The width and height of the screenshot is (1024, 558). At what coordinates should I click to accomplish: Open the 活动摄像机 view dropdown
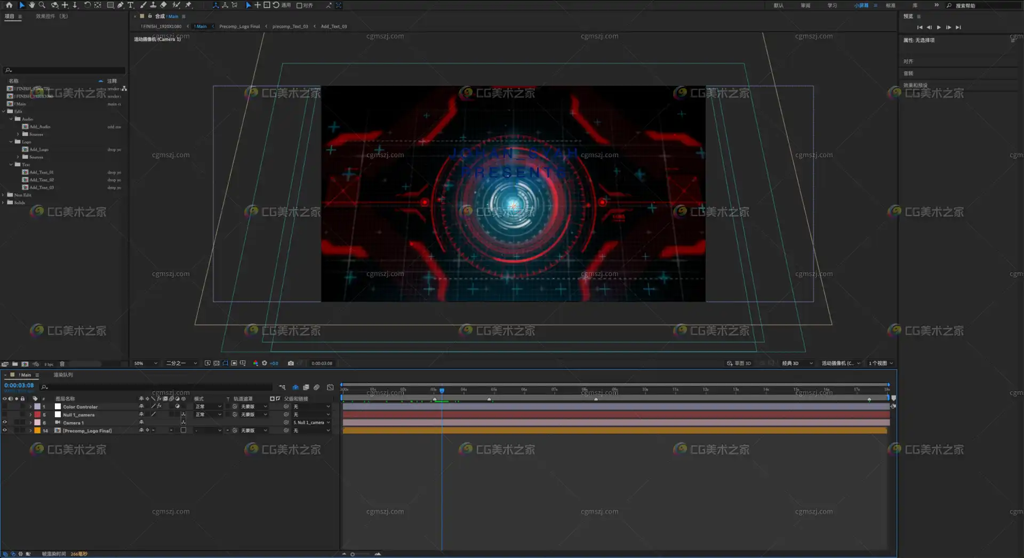(841, 363)
